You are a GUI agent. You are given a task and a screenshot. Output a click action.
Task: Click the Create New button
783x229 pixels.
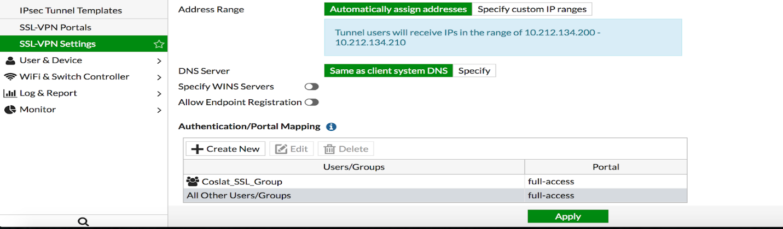225,149
